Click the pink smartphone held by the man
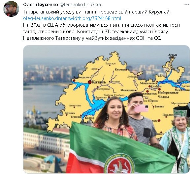The image size is (195, 176). coord(142,108)
